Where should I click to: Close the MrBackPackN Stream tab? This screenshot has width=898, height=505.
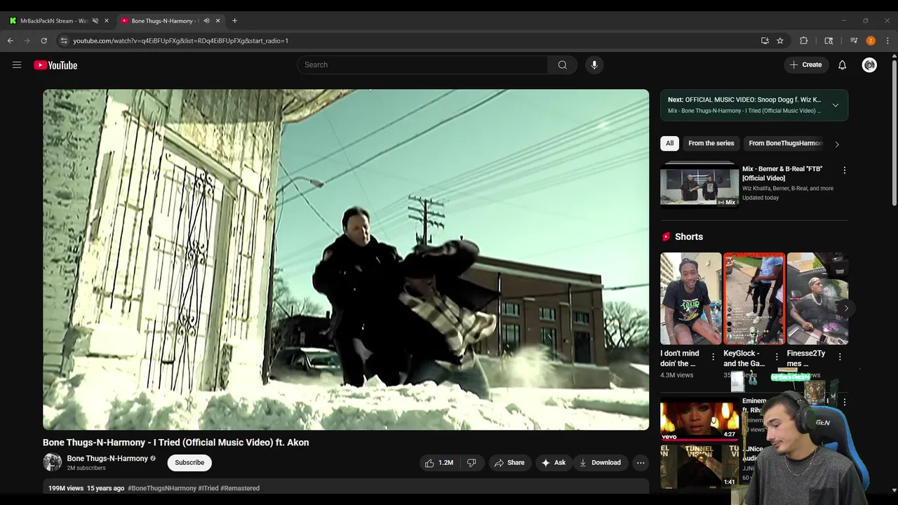[107, 21]
